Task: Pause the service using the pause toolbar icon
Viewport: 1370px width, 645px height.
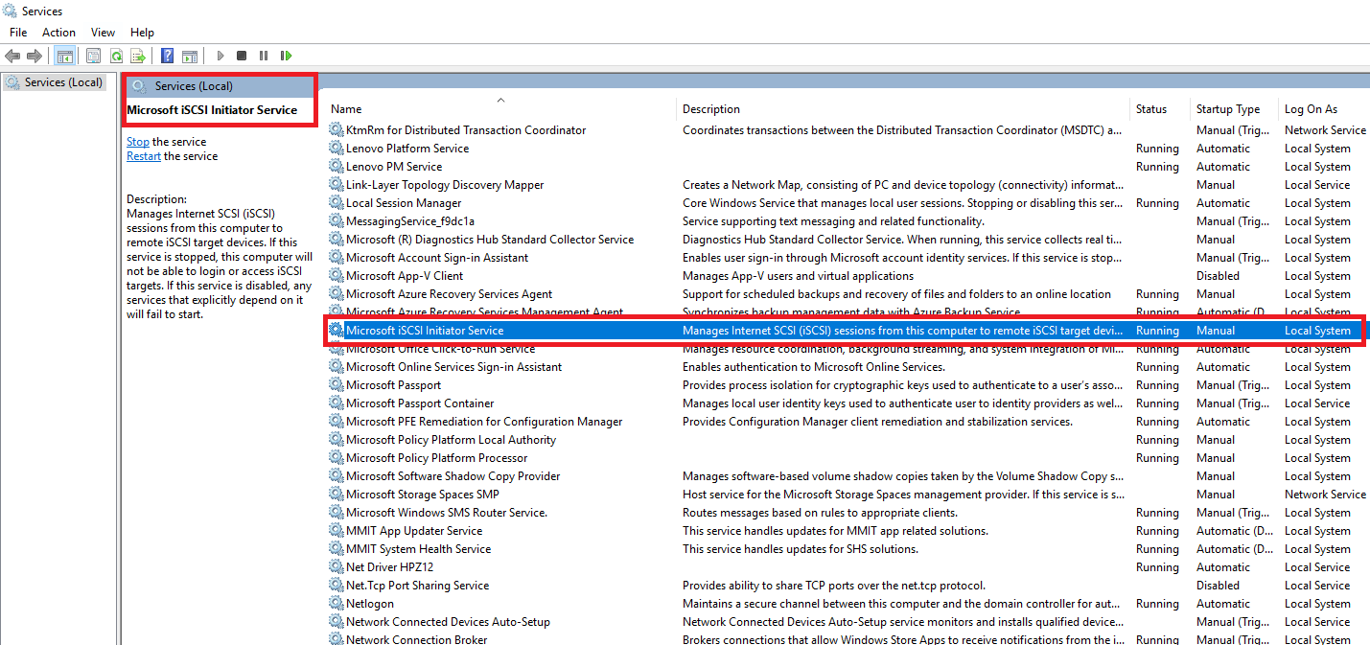Action: [263, 55]
